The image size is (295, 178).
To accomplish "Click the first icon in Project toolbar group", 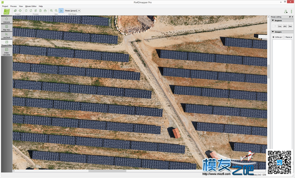I will (15, 11).
